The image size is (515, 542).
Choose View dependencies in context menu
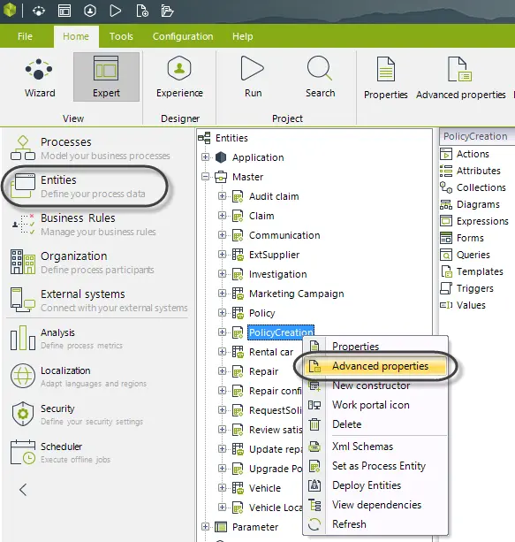click(375, 505)
